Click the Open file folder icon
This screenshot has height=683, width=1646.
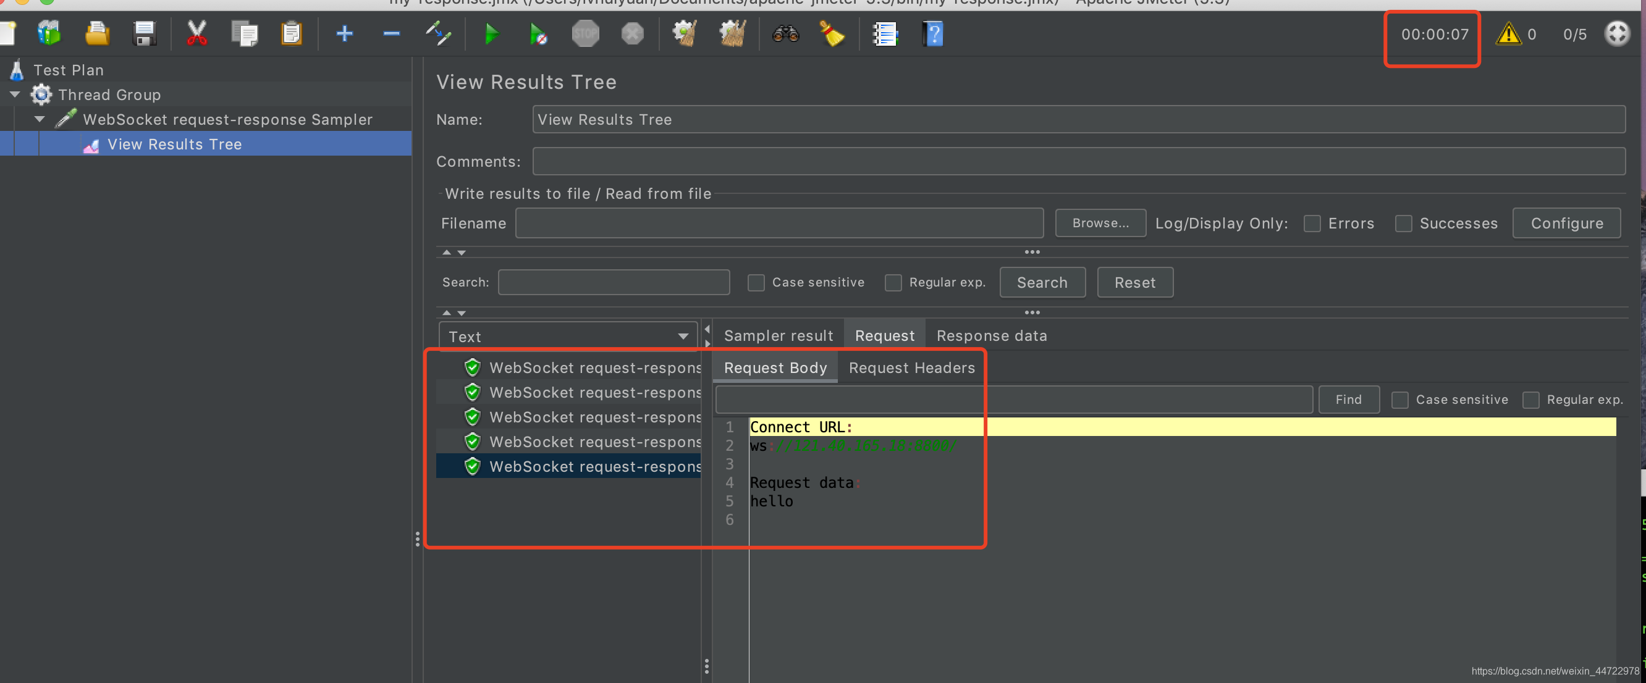(97, 33)
